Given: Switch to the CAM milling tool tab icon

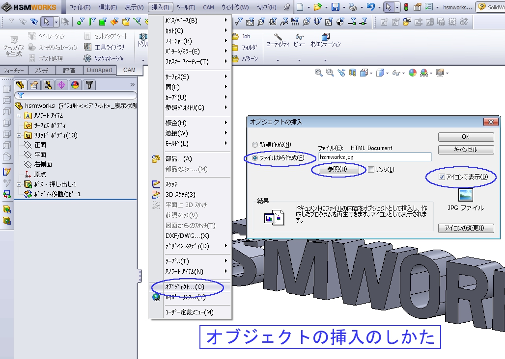Looking at the screenshot, I should 89,85.
